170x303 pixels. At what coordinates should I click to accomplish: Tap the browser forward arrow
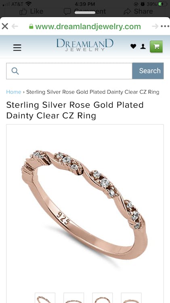pyautogui.click(x=155, y=26)
